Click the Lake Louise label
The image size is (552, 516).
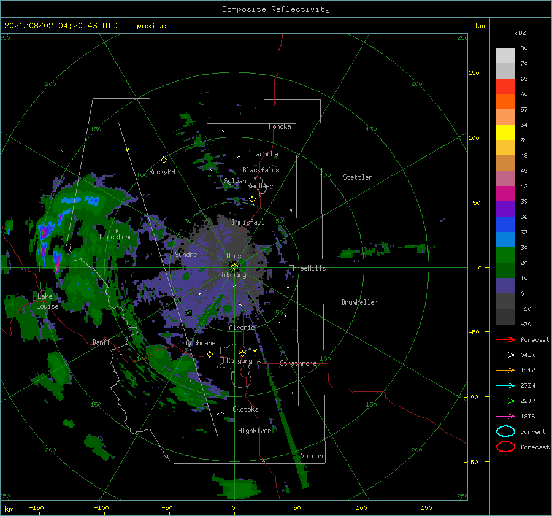click(47, 301)
